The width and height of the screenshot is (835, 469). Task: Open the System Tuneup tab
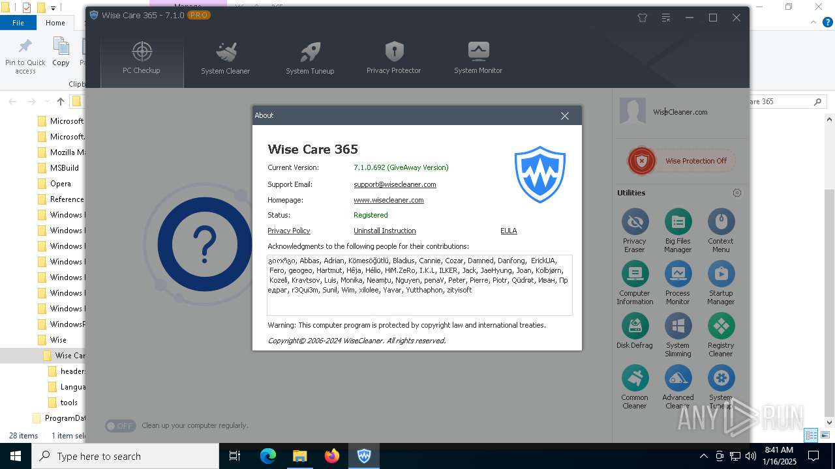tap(310, 58)
